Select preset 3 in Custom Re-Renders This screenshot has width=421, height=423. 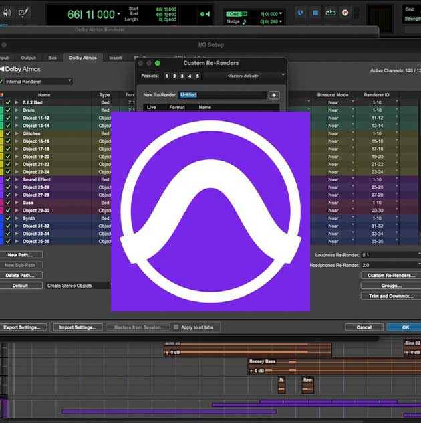[x=182, y=76]
